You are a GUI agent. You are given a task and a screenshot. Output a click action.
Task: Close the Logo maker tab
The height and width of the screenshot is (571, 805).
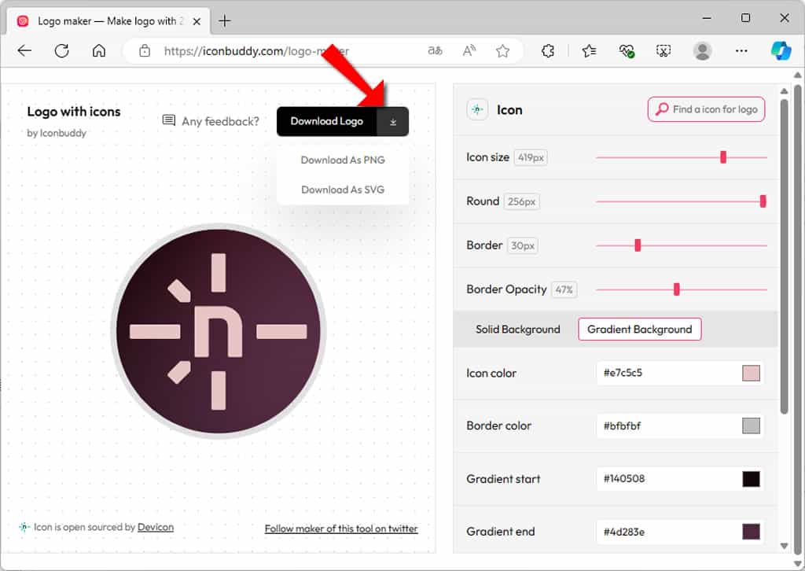pyautogui.click(x=196, y=21)
